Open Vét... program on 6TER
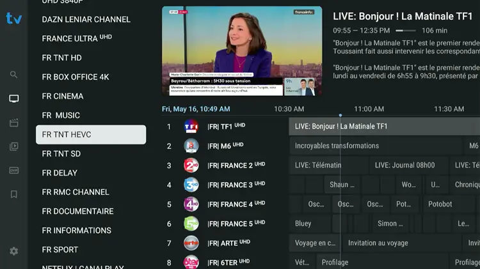 pos(302,262)
